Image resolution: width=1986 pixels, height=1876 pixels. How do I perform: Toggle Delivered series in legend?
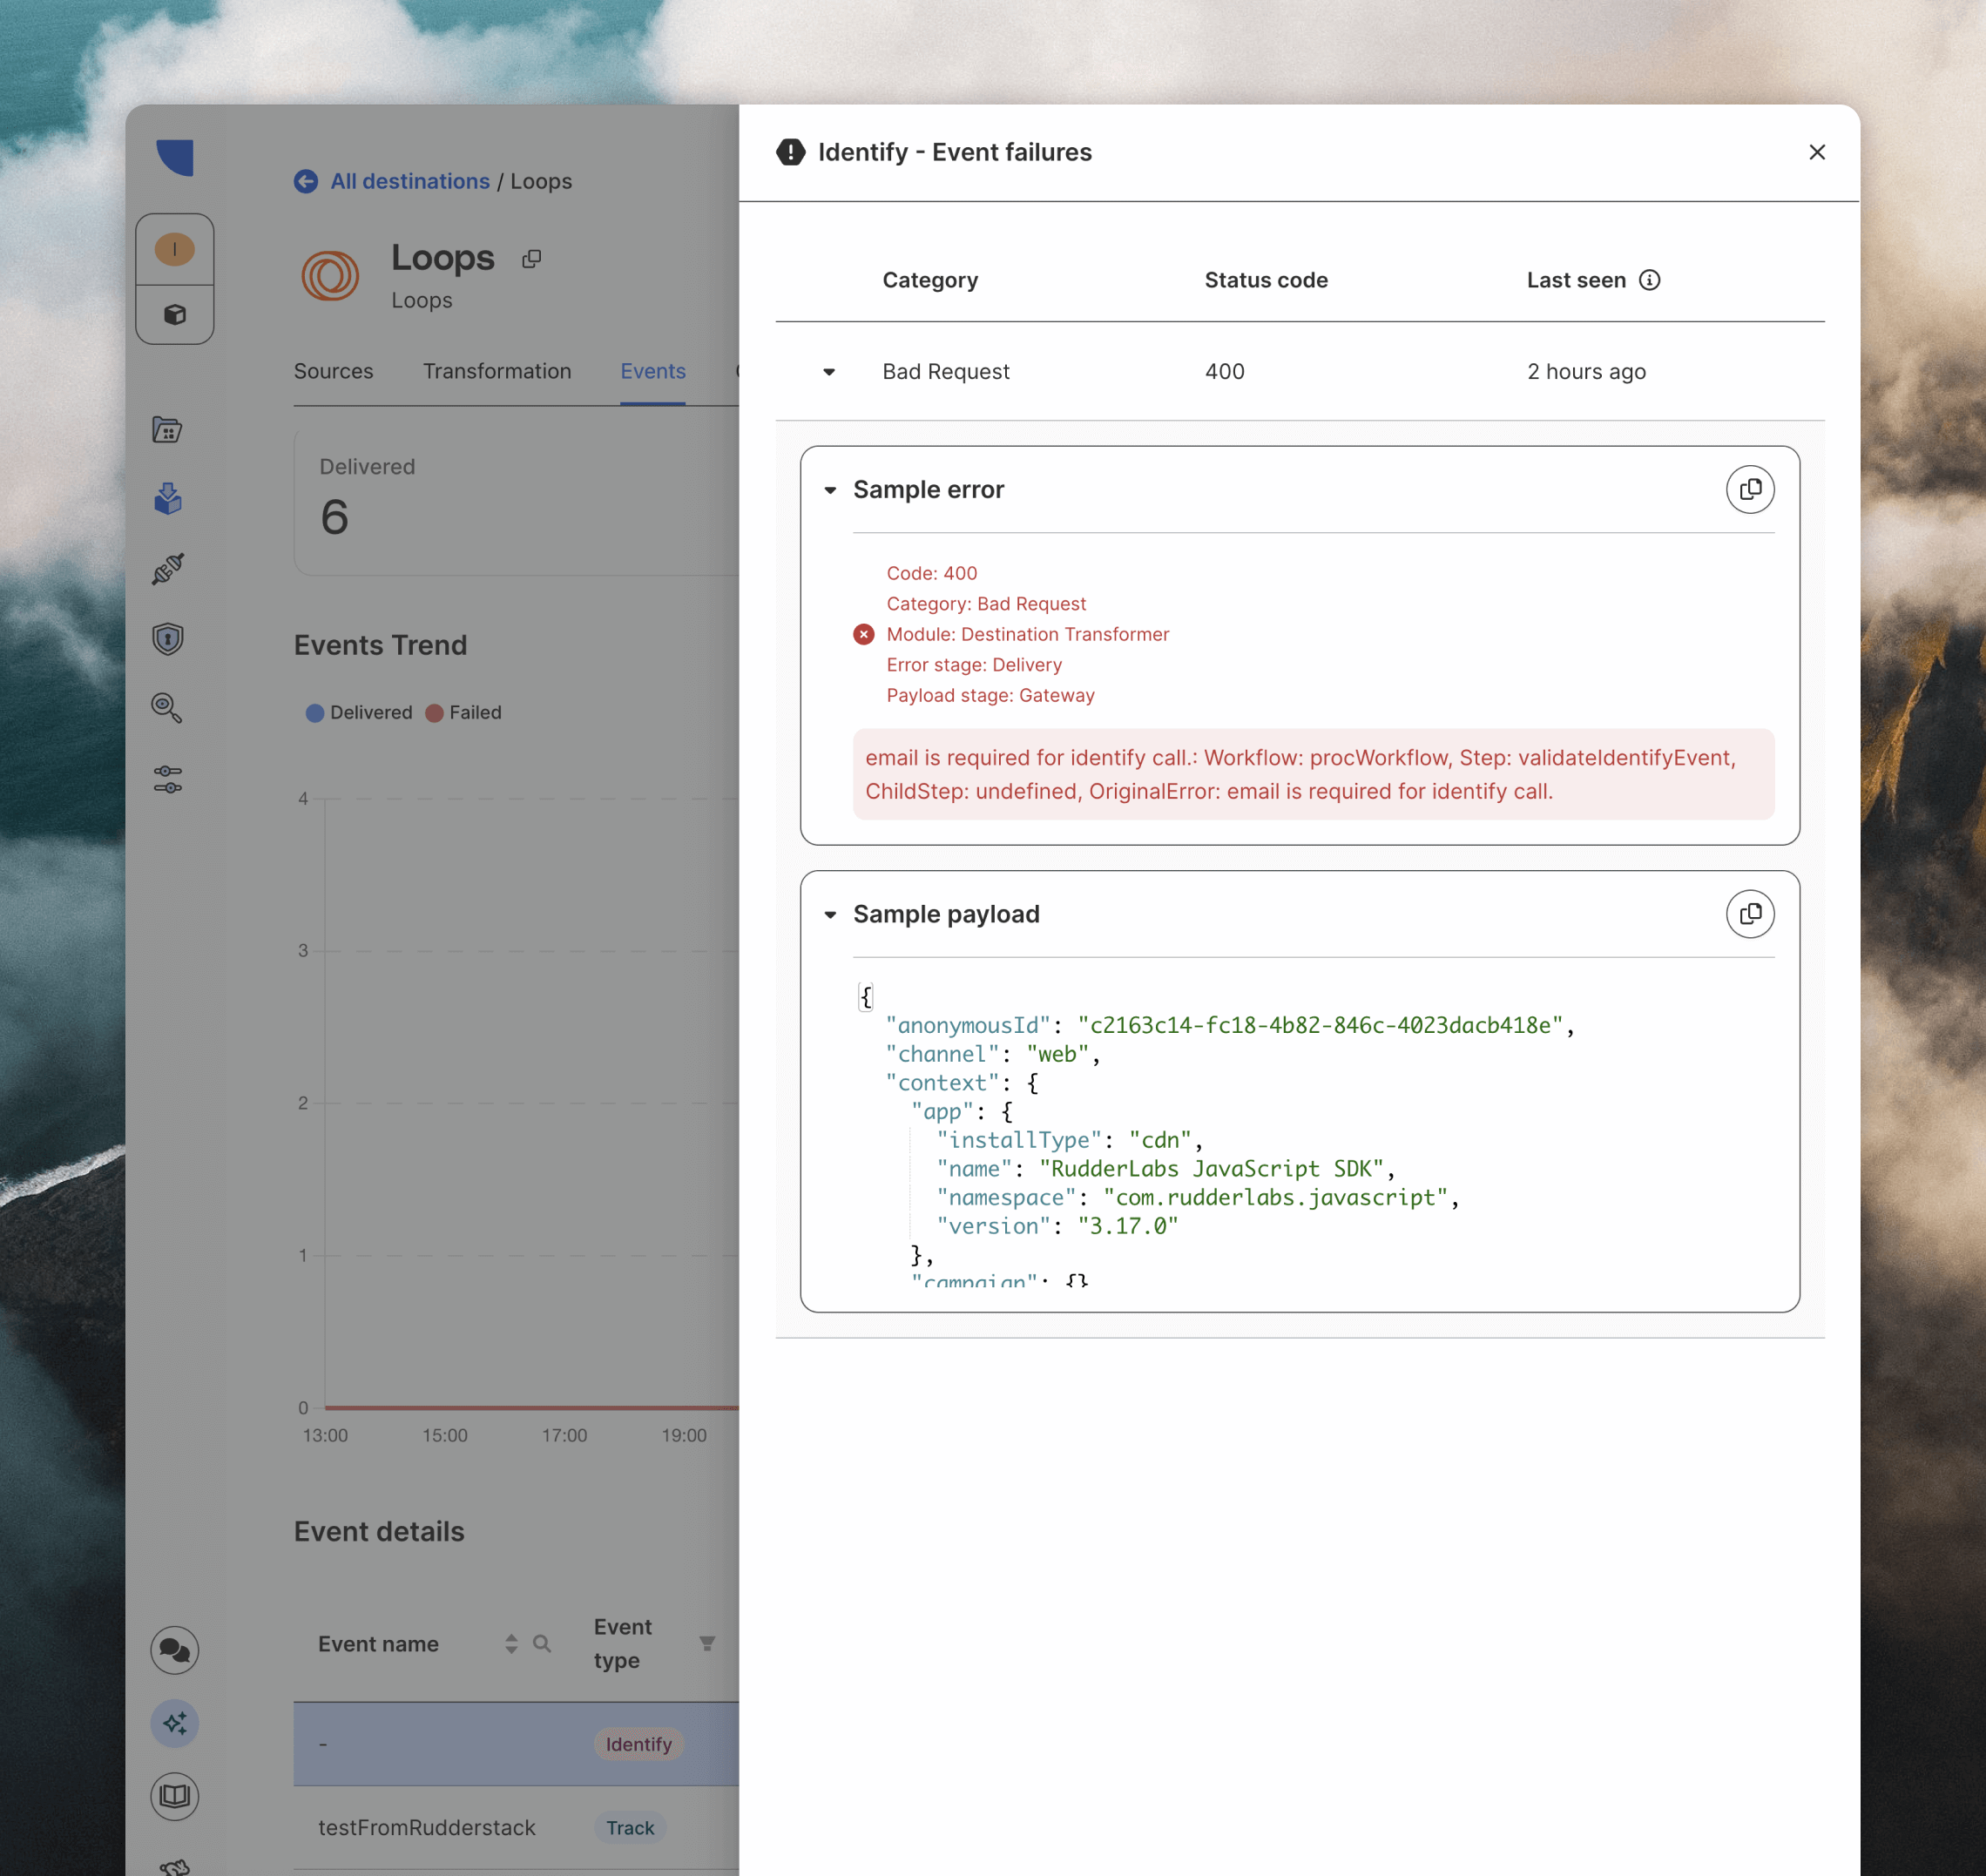(359, 712)
